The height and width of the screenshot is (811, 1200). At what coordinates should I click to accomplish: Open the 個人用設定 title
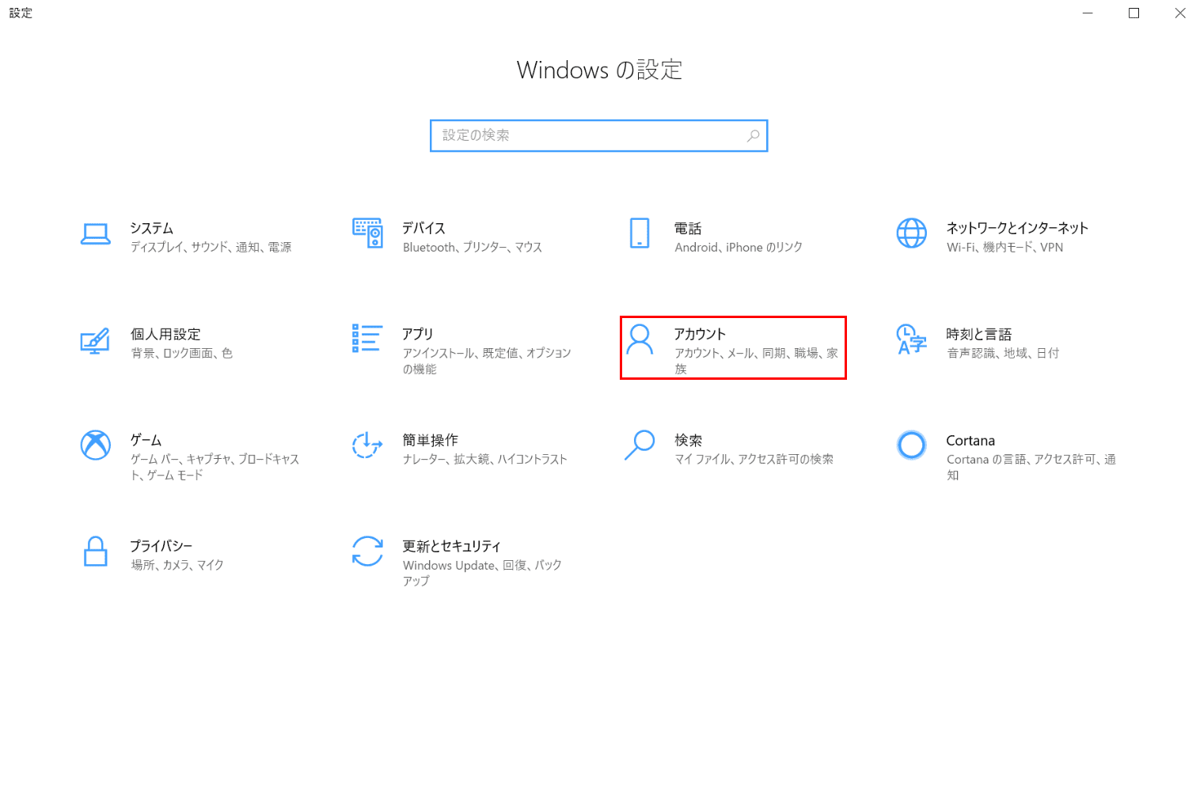[x=165, y=334]
